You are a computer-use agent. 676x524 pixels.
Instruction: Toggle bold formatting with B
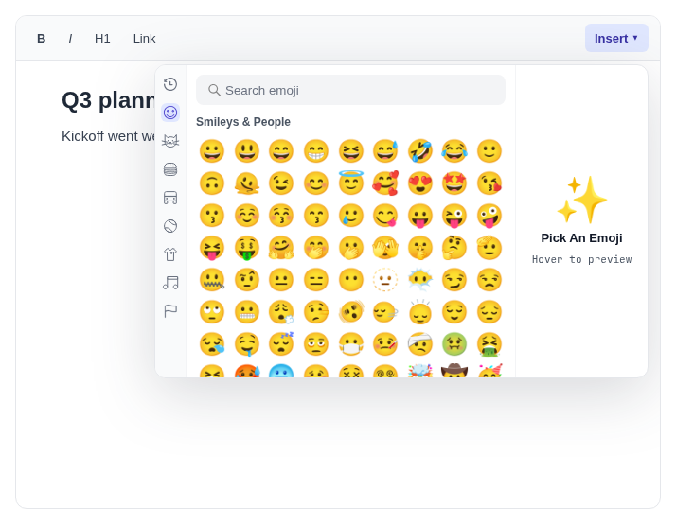click(x=42, y=39)
